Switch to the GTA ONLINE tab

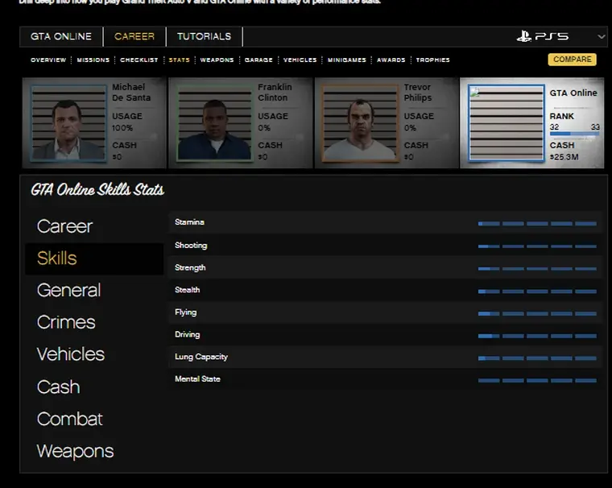[x=61, y=37]
